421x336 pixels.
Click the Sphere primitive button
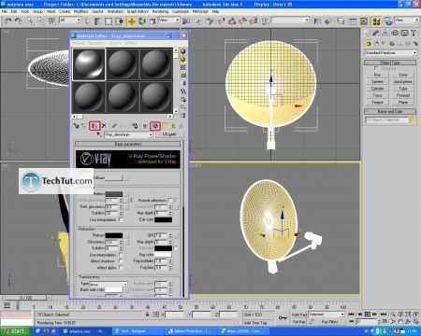coord(377,81)
